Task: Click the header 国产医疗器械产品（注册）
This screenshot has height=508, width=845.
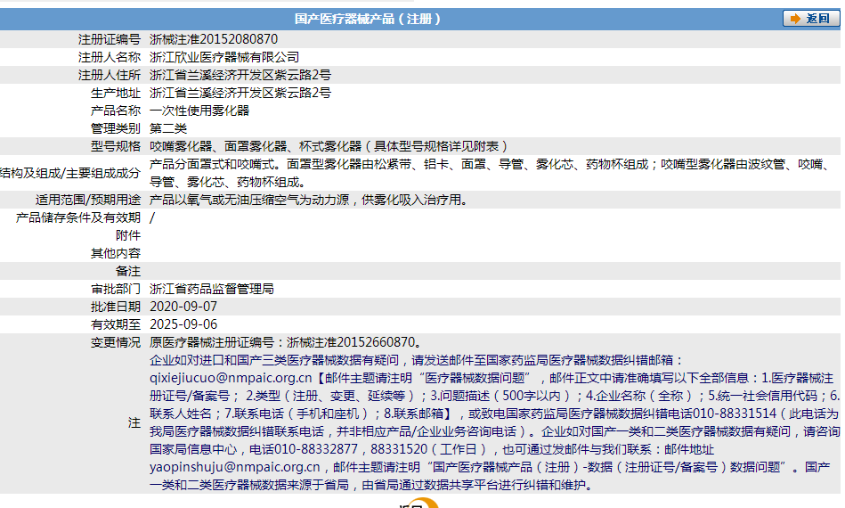Action: [367, 19]
